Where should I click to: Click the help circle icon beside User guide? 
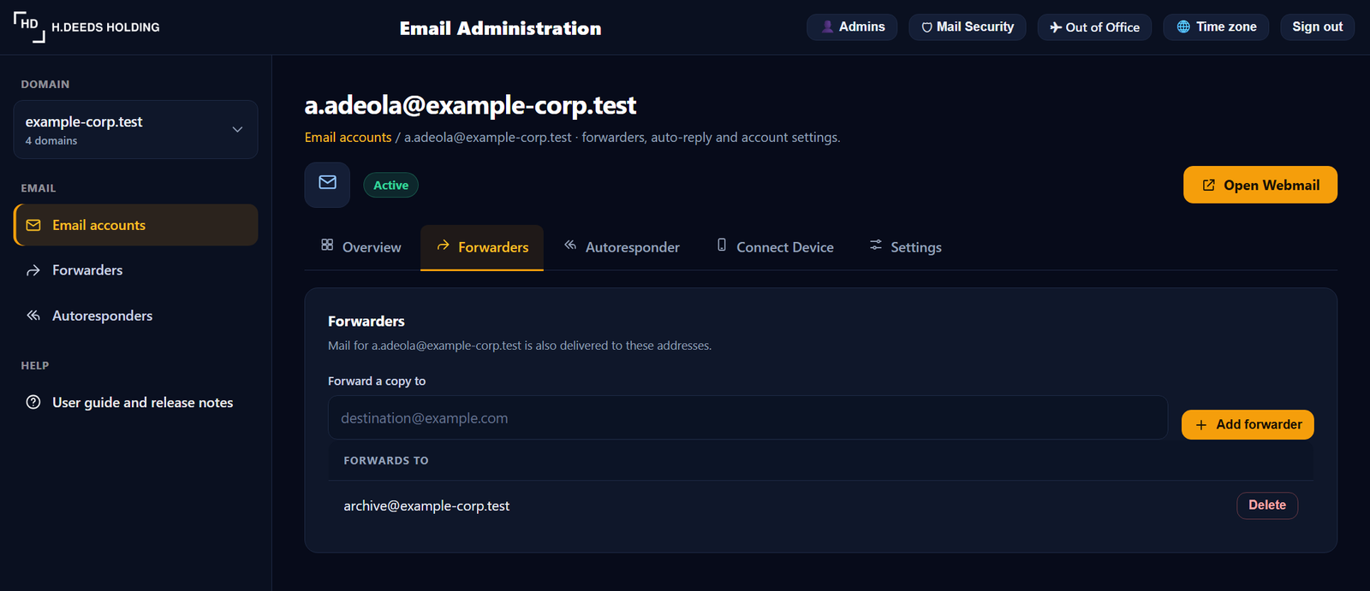point(33,402)
